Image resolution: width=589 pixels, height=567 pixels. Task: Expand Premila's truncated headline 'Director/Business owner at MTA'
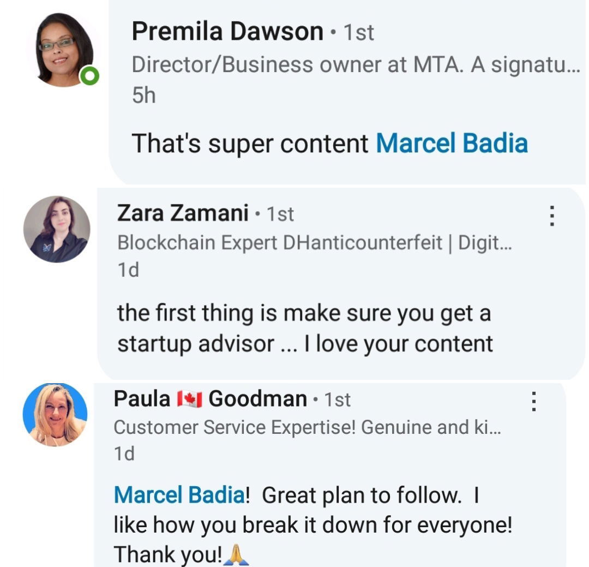(x=356, y=65)
